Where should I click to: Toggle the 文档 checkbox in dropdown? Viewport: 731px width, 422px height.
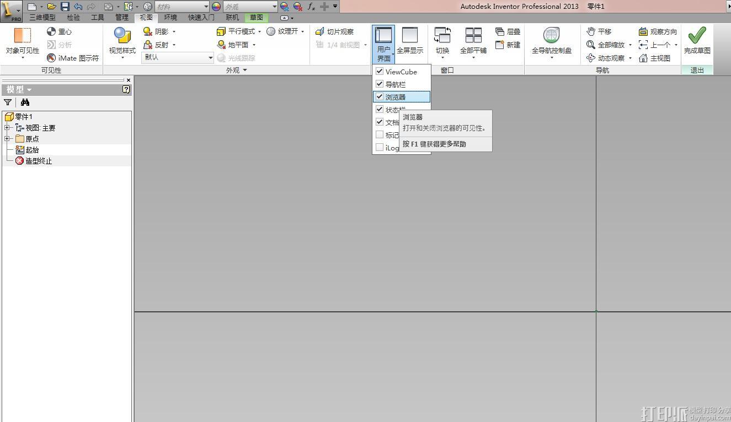click(380, 122)
